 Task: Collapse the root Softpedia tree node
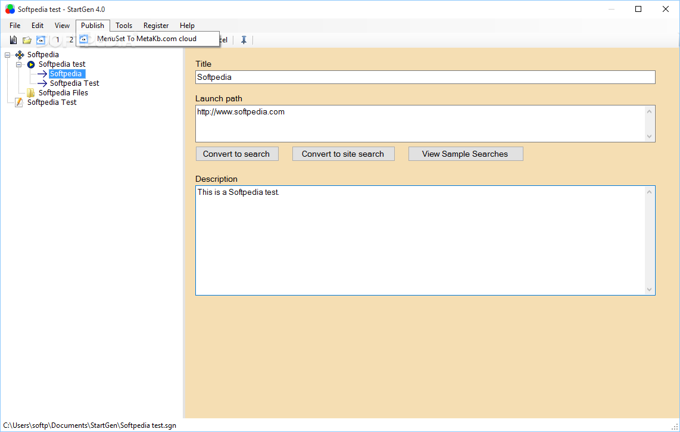[7, 55]
